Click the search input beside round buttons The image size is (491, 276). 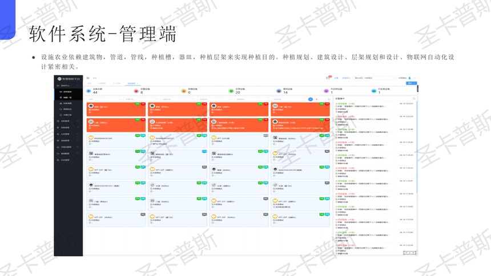click(289, 99)
